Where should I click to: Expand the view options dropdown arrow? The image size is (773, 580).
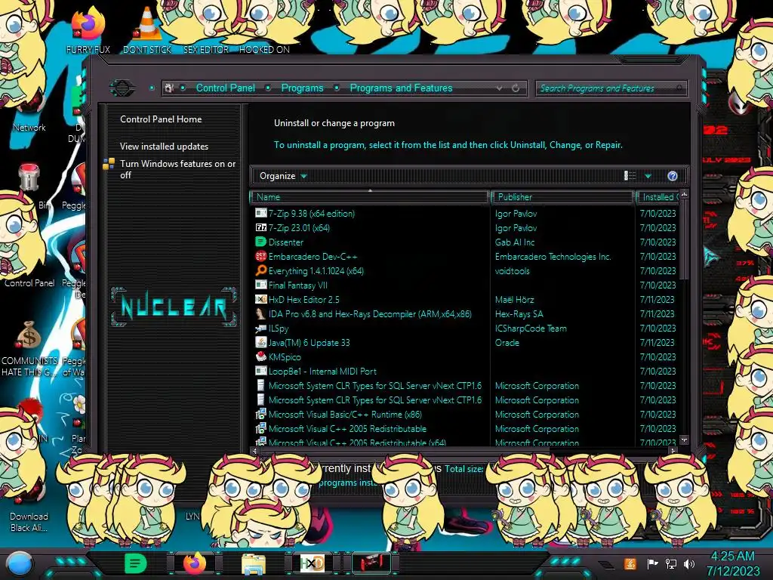point(648,176)
